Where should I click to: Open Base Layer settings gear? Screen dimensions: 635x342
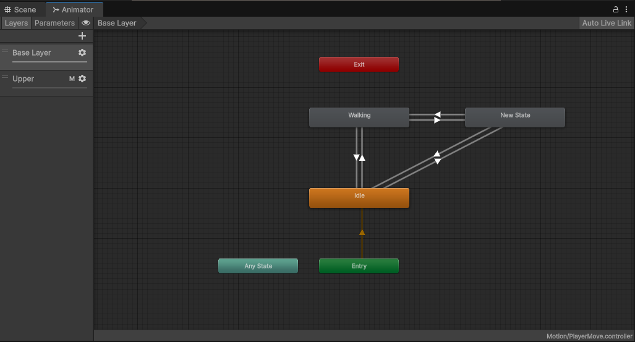pos(82,53)
